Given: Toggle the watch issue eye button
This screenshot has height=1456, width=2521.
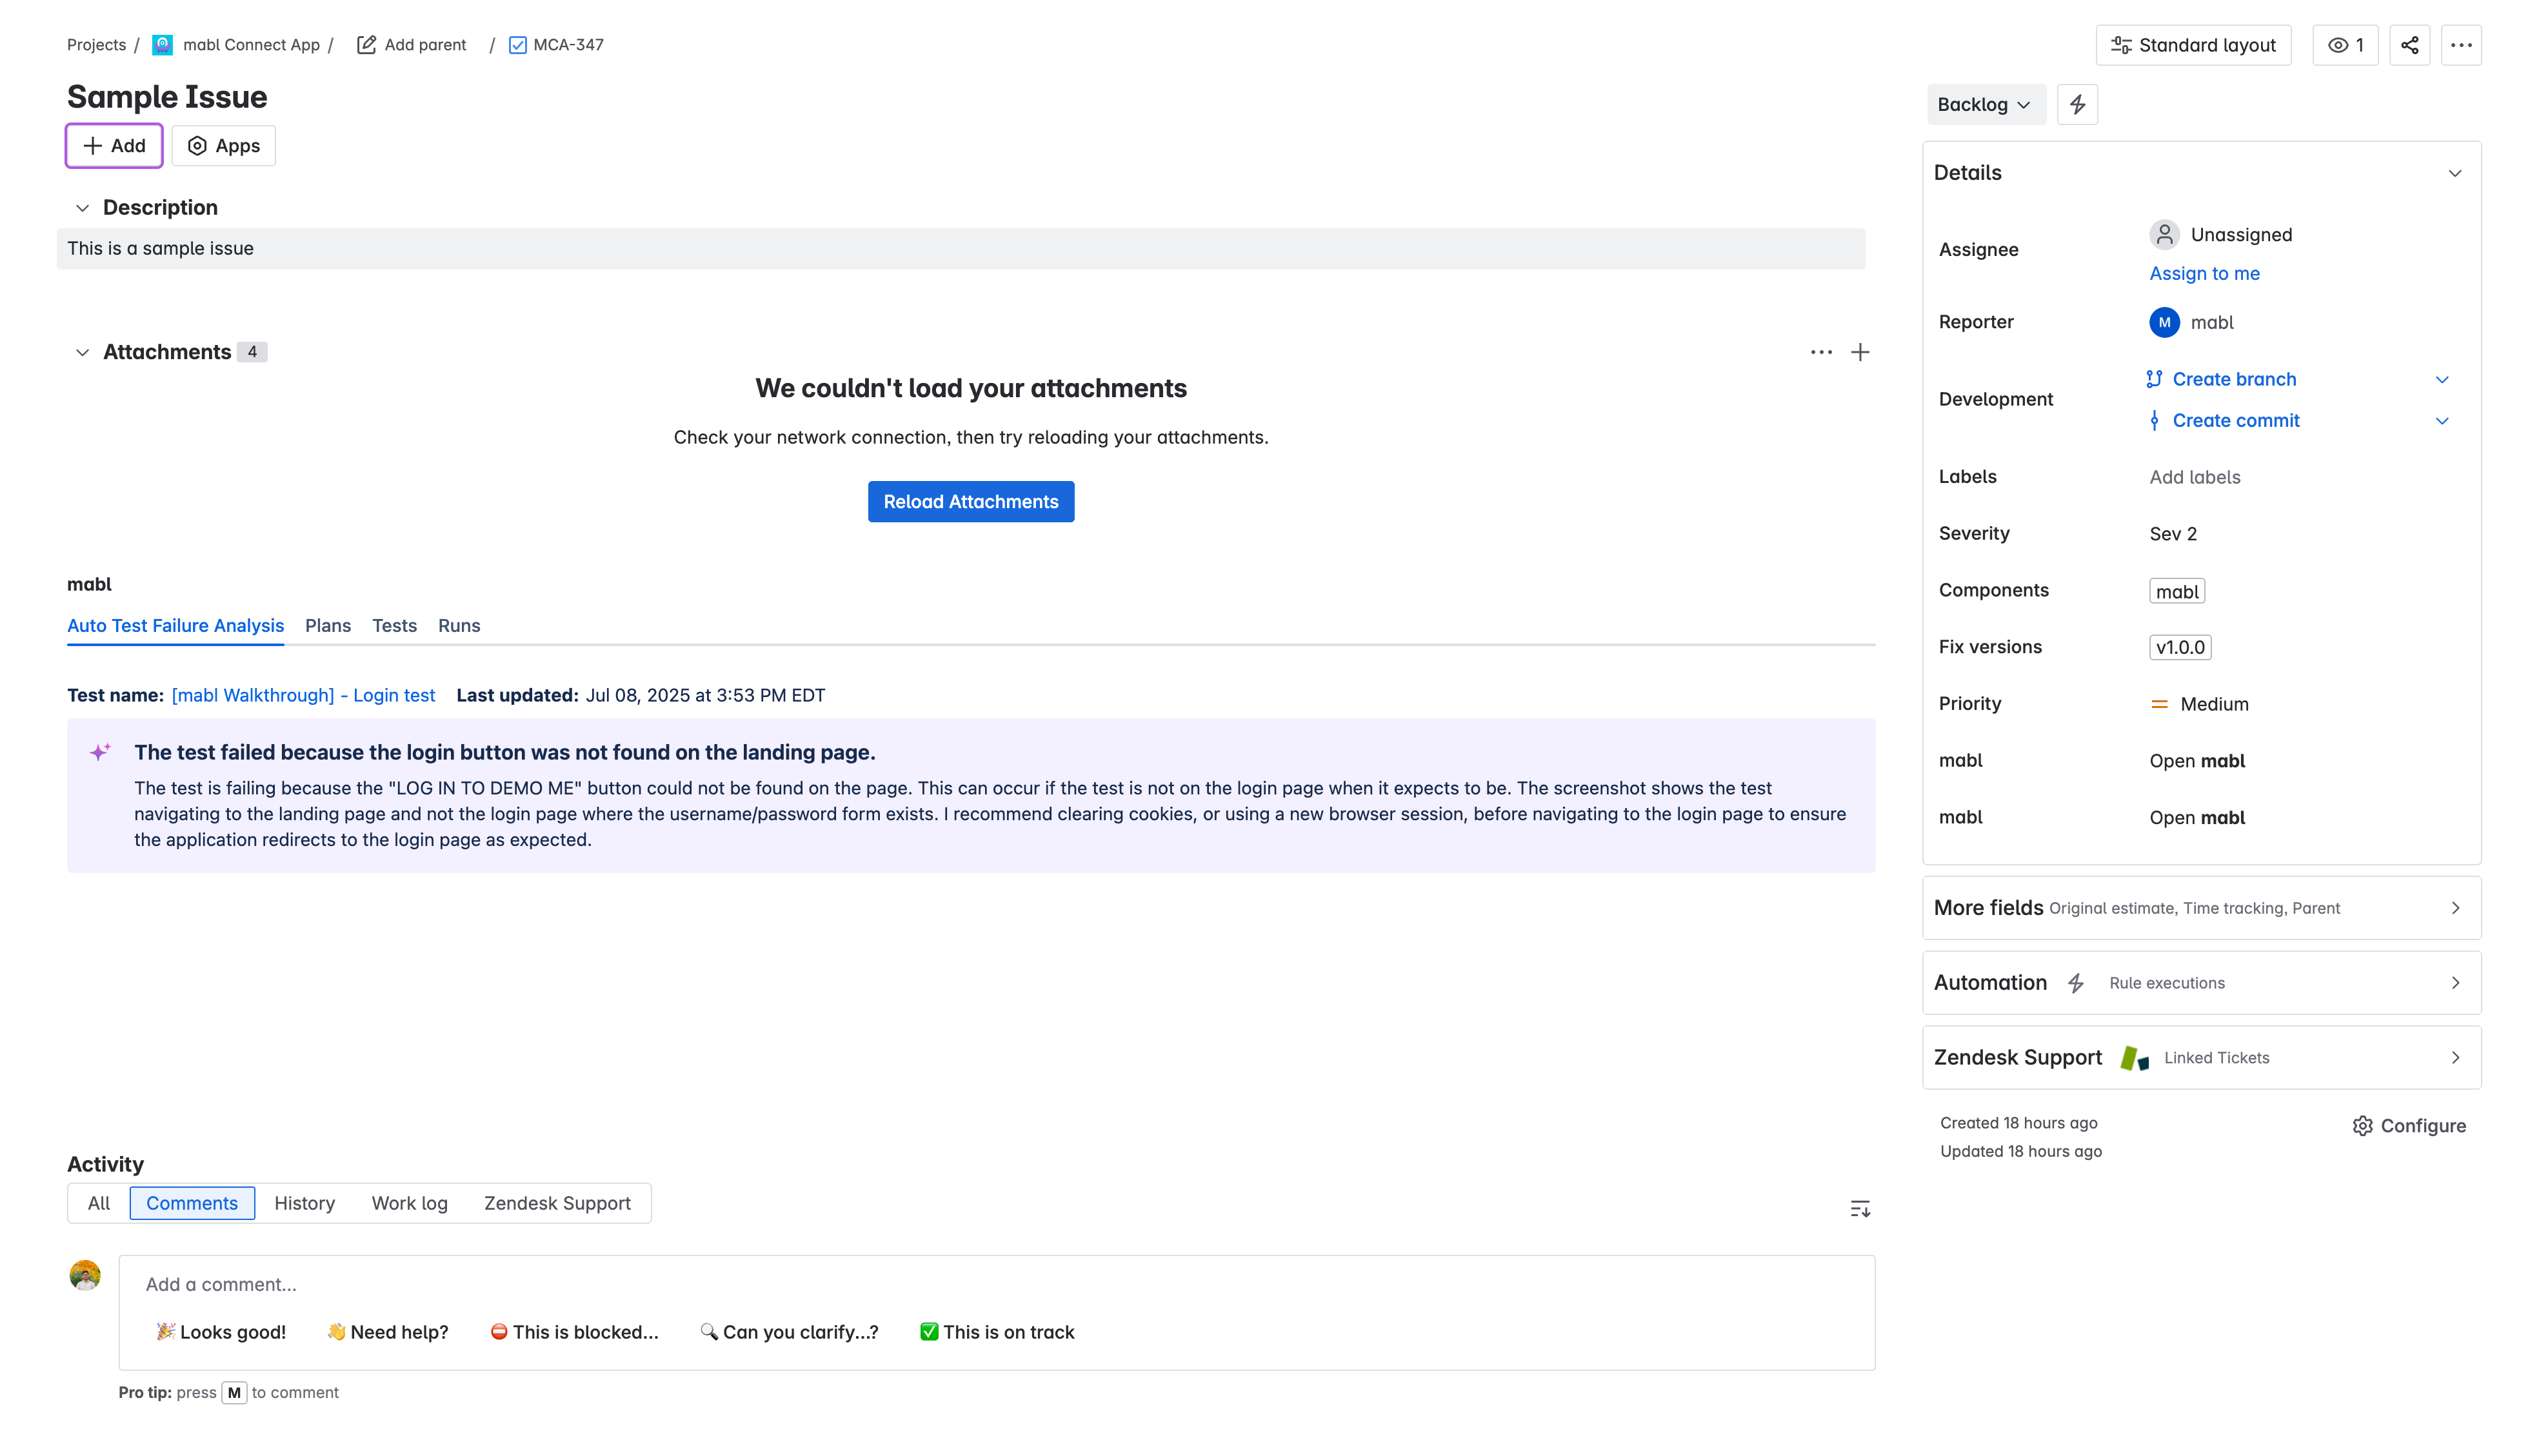Looking at the screenshot, I should (x=2345, y=45).
